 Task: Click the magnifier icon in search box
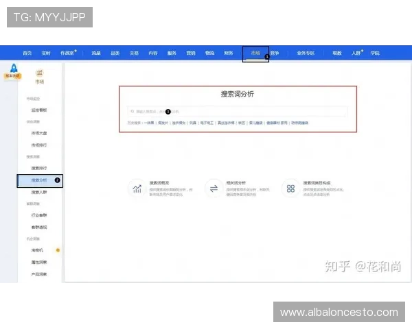tap(133, 111)
